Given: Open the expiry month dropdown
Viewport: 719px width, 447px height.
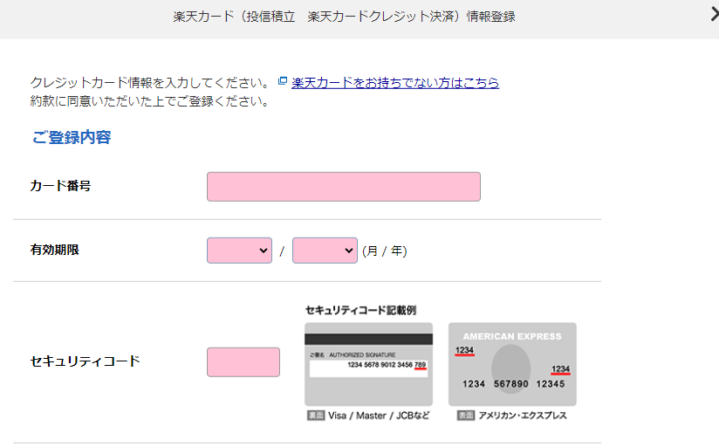Looking at the screenshot, I should (239, 251).
